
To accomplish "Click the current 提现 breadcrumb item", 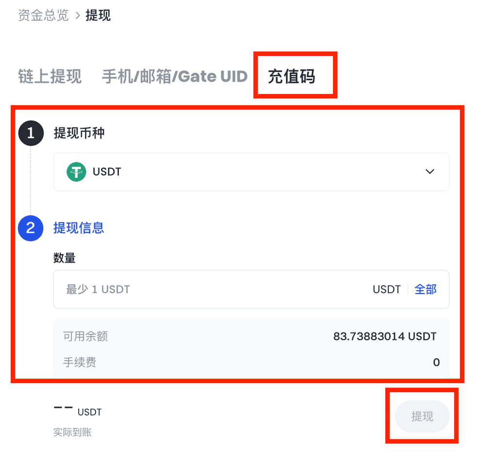I will point(98,15).
